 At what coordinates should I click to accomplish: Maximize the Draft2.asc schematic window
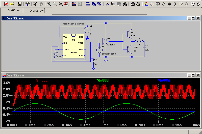point(193,18)
